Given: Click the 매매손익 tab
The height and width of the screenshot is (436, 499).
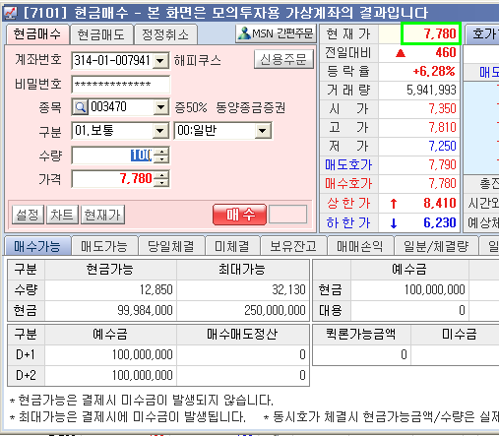Looking at the screenshot, I should click(x=360, y=246).
